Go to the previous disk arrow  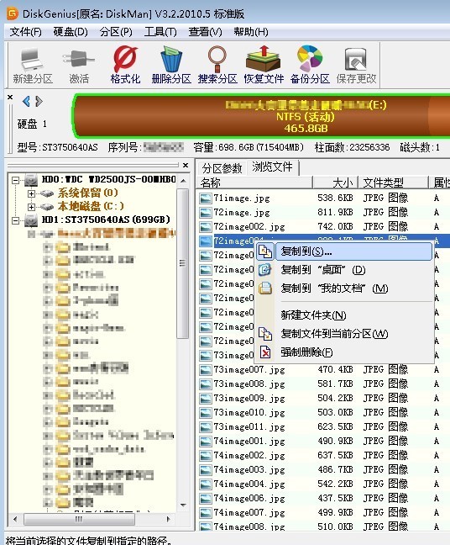[x=26, y=101]
